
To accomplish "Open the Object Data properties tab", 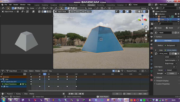I will coord(151,71).
